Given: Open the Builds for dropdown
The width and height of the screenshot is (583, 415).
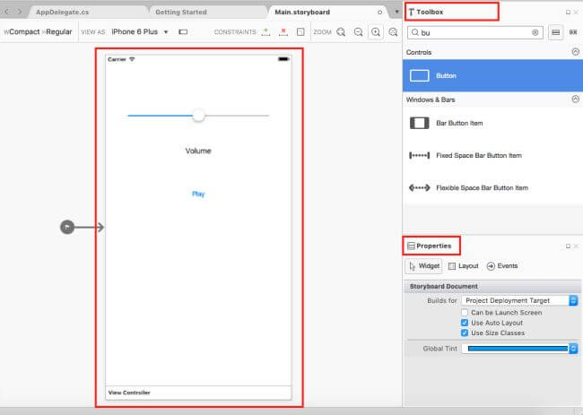Looking at the screenshot, I should (519, 300).
